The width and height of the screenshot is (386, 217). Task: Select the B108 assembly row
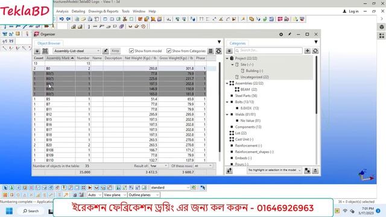point(119,150)
